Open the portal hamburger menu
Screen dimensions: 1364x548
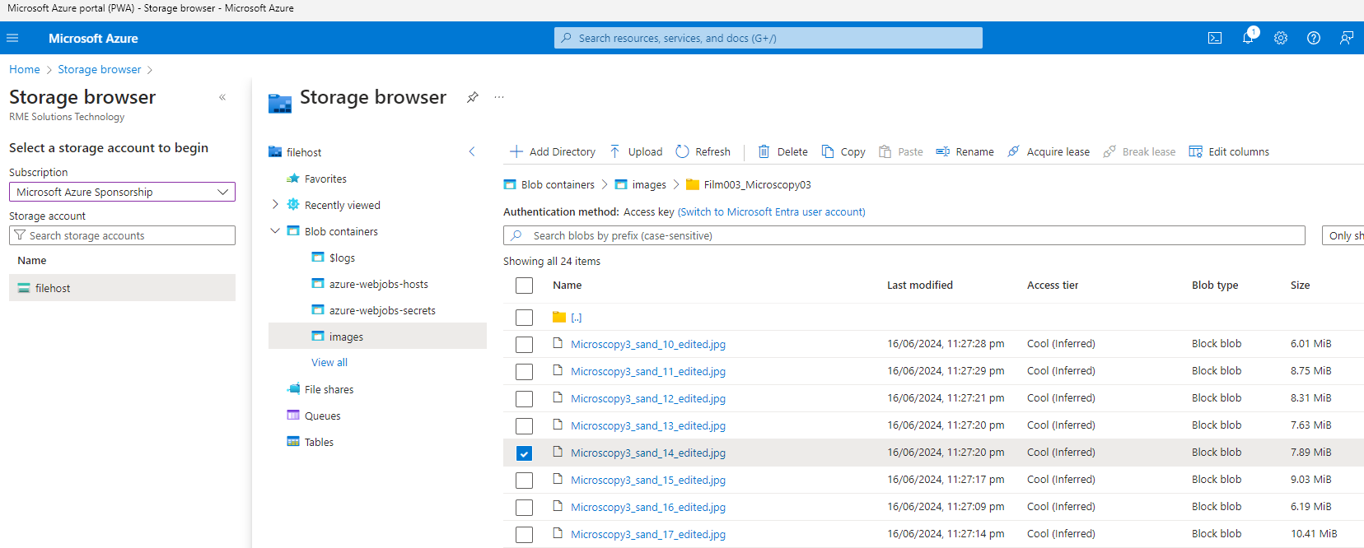(x=12, y=38)
